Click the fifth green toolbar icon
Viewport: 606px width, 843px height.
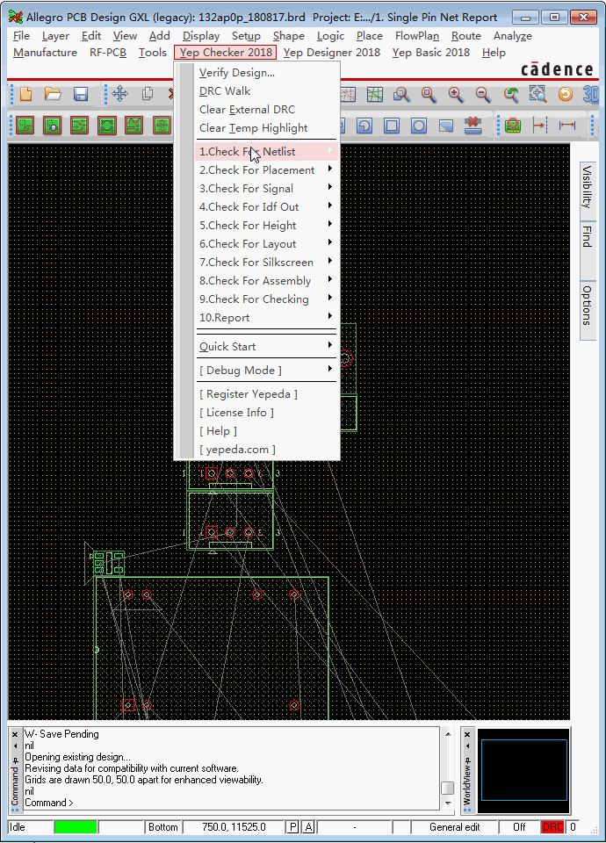click(x=133, y=126)
